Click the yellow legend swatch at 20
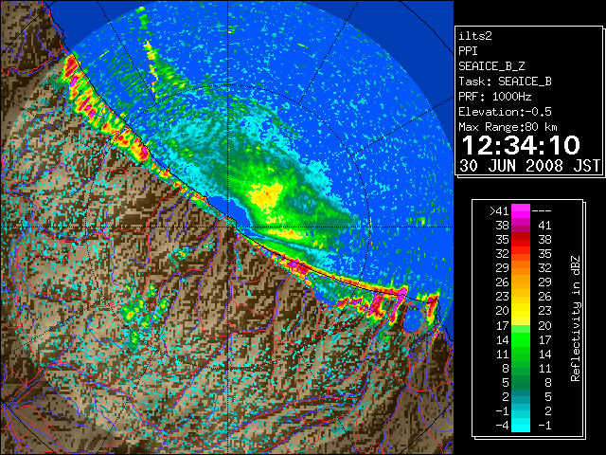Viewport: 606px width, 455px height. (521, 311)
